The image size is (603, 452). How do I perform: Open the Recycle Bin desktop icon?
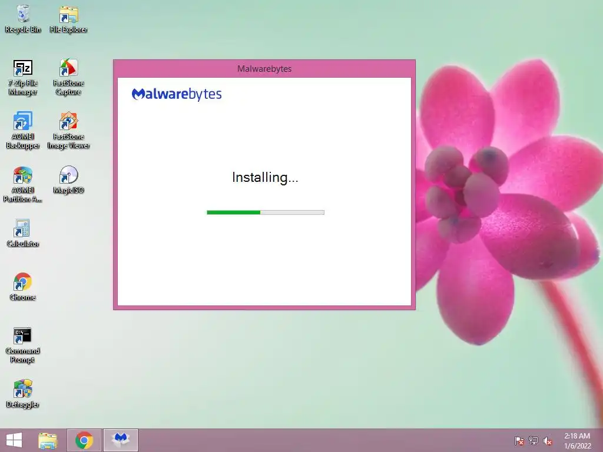[23, 19]
